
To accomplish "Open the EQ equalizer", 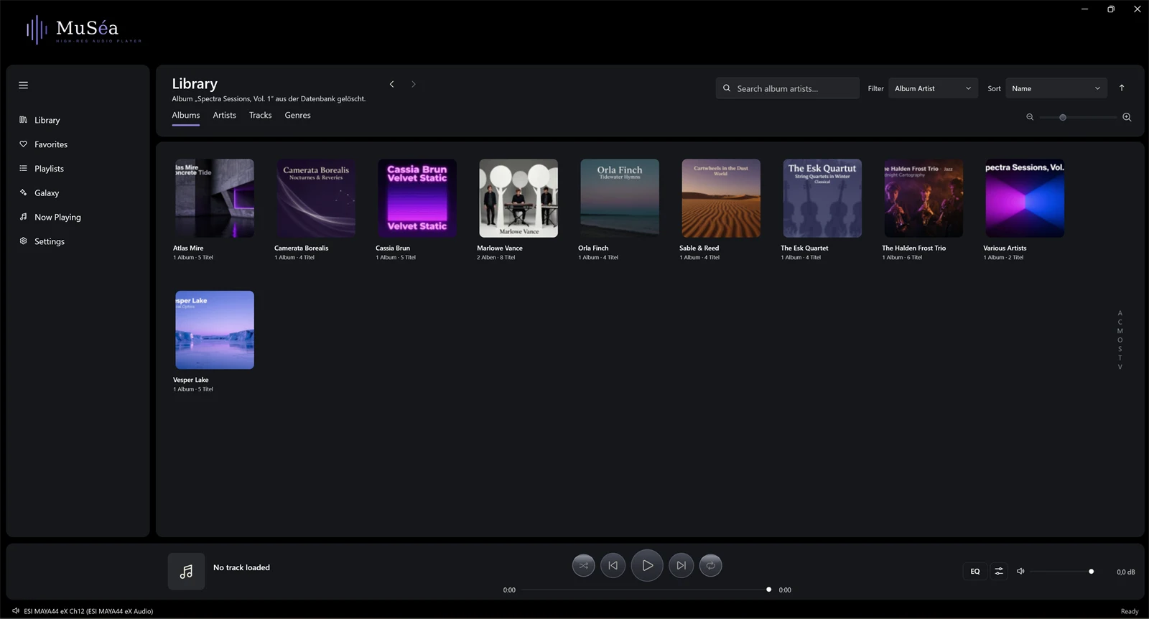I will pyautogui.click(x=974, y=572).
